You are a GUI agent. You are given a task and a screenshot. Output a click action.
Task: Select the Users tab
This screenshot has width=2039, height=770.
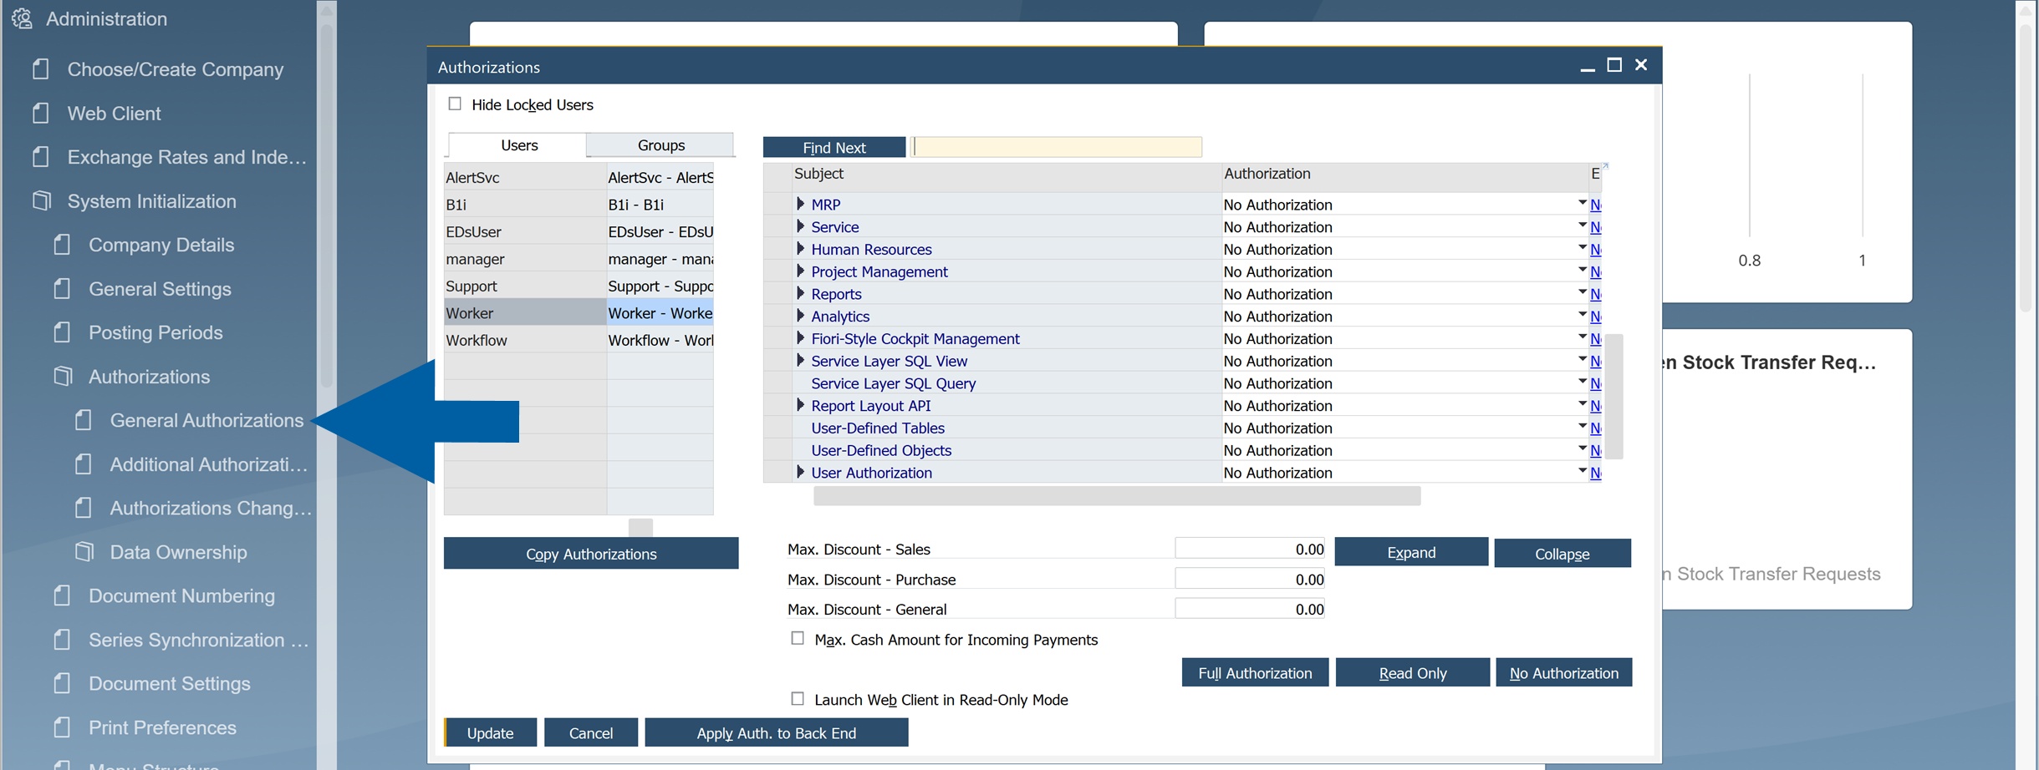517,144
